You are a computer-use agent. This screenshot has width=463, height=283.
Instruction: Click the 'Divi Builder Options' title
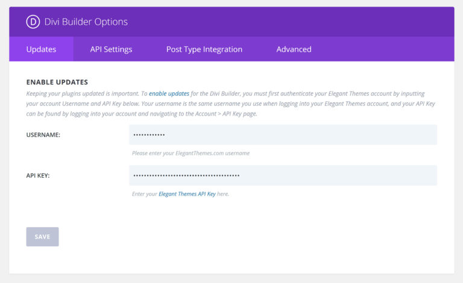(x=86, y=22)
